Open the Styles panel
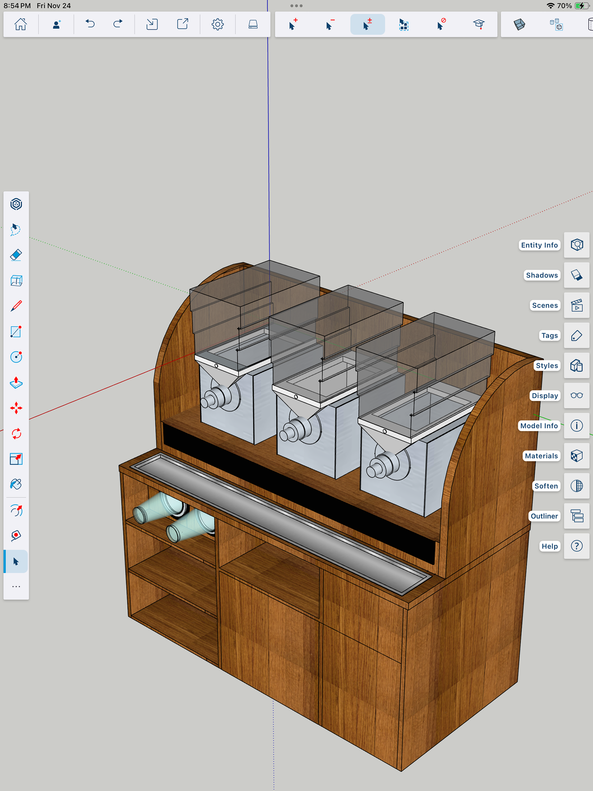593x791 pixels. pyautogui.click(x=576, y=365)
